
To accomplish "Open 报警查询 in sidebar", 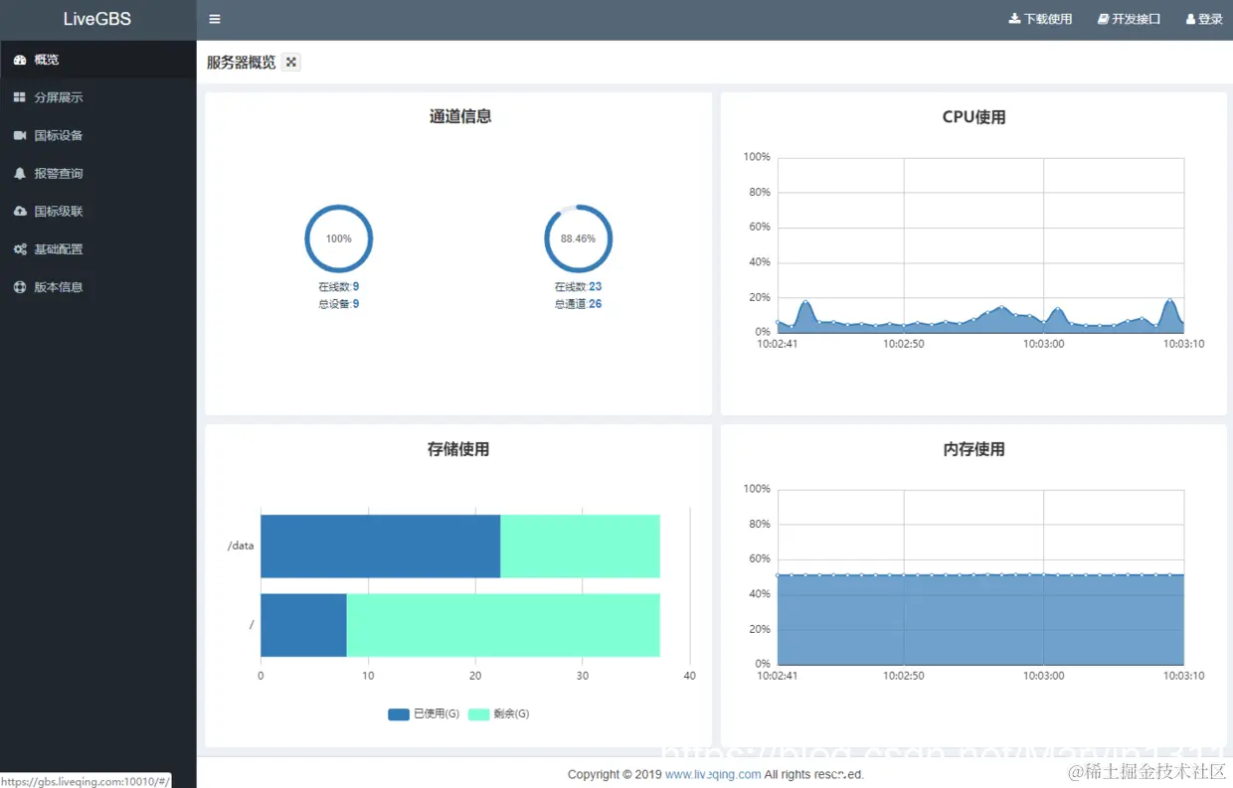I will (97, 173).
